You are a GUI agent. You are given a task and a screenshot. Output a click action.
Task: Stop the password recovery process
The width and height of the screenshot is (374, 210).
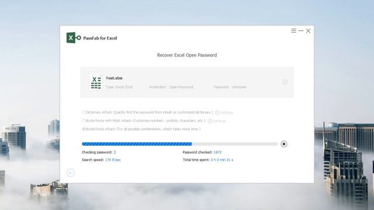pos(283,144)
